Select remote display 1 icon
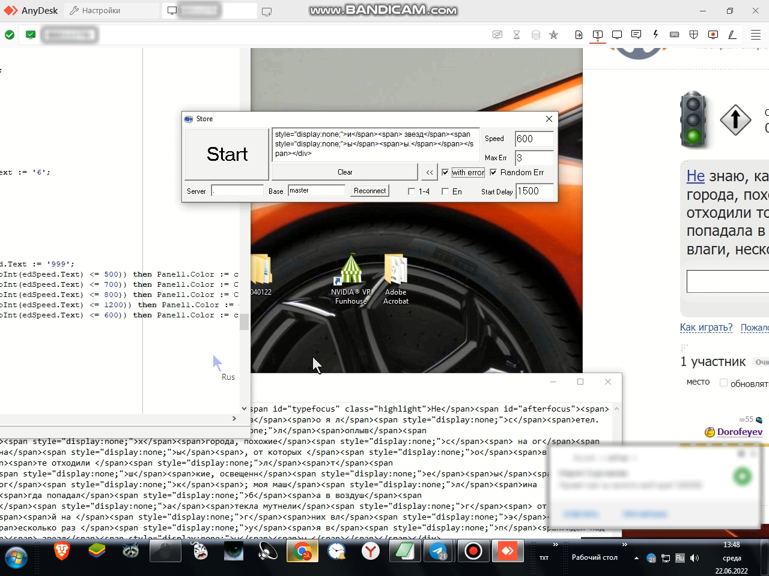Image resolution: width=769 pixels, height=576 pixels. pyautogui.click(x=598, y=35)
